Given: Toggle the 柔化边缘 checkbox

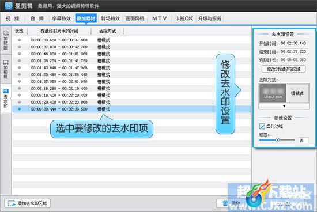Looking at the screenshot, I should click(x=262, y=126).
